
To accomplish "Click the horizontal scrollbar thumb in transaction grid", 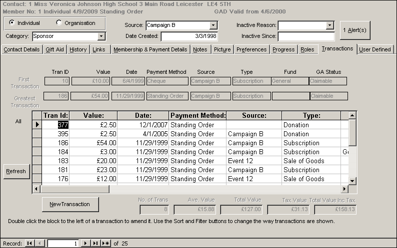I will [75, 189].
